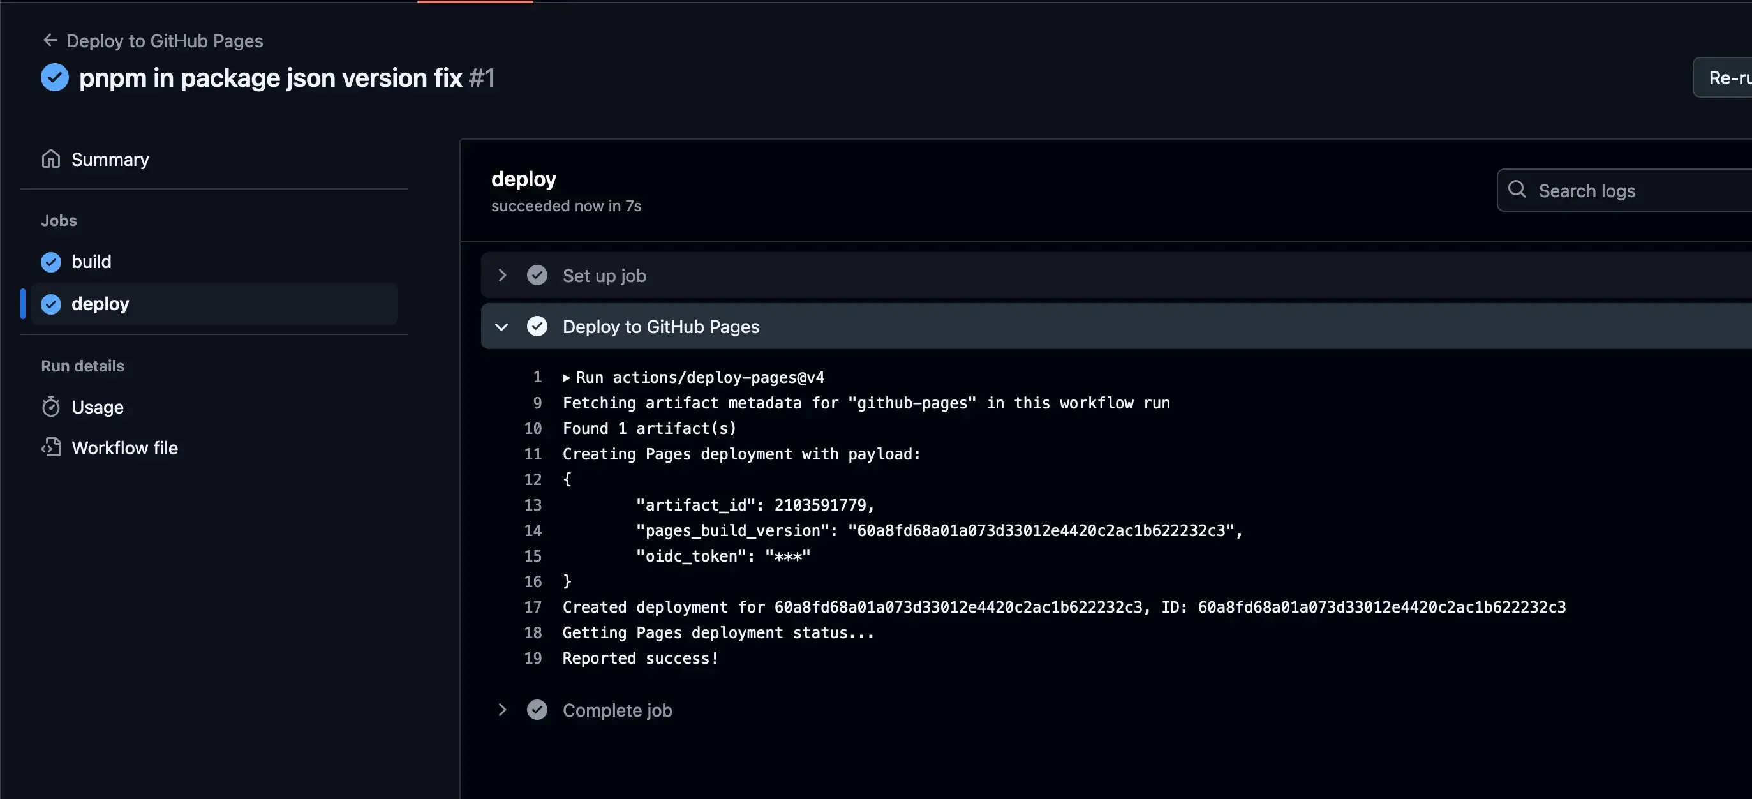This screenshot has width=1752, height=799.
Task: Click the 'Created deployment for' log line
Action: point(1064,607)
